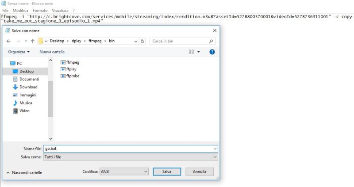Open the Salva come file type dropdown

[131, 157]
